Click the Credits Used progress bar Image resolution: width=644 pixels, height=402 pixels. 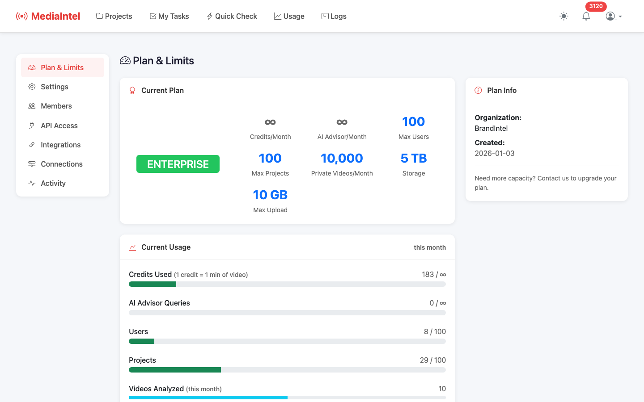pos(287,284)
